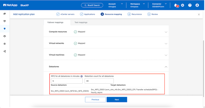The height and width of the screenshot is (108, 205).
Task: Click the RPO info tooltip icon
Action: [81, 76]
